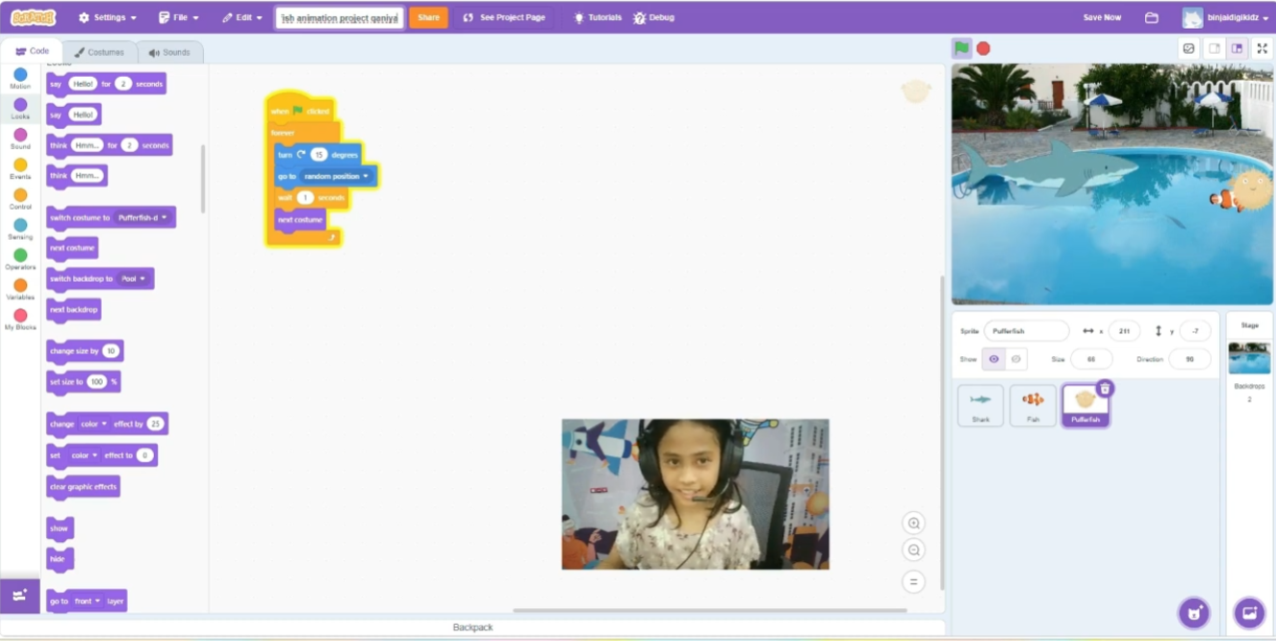Click the orange Share button
1276x641 pixels.
[428, 17]
